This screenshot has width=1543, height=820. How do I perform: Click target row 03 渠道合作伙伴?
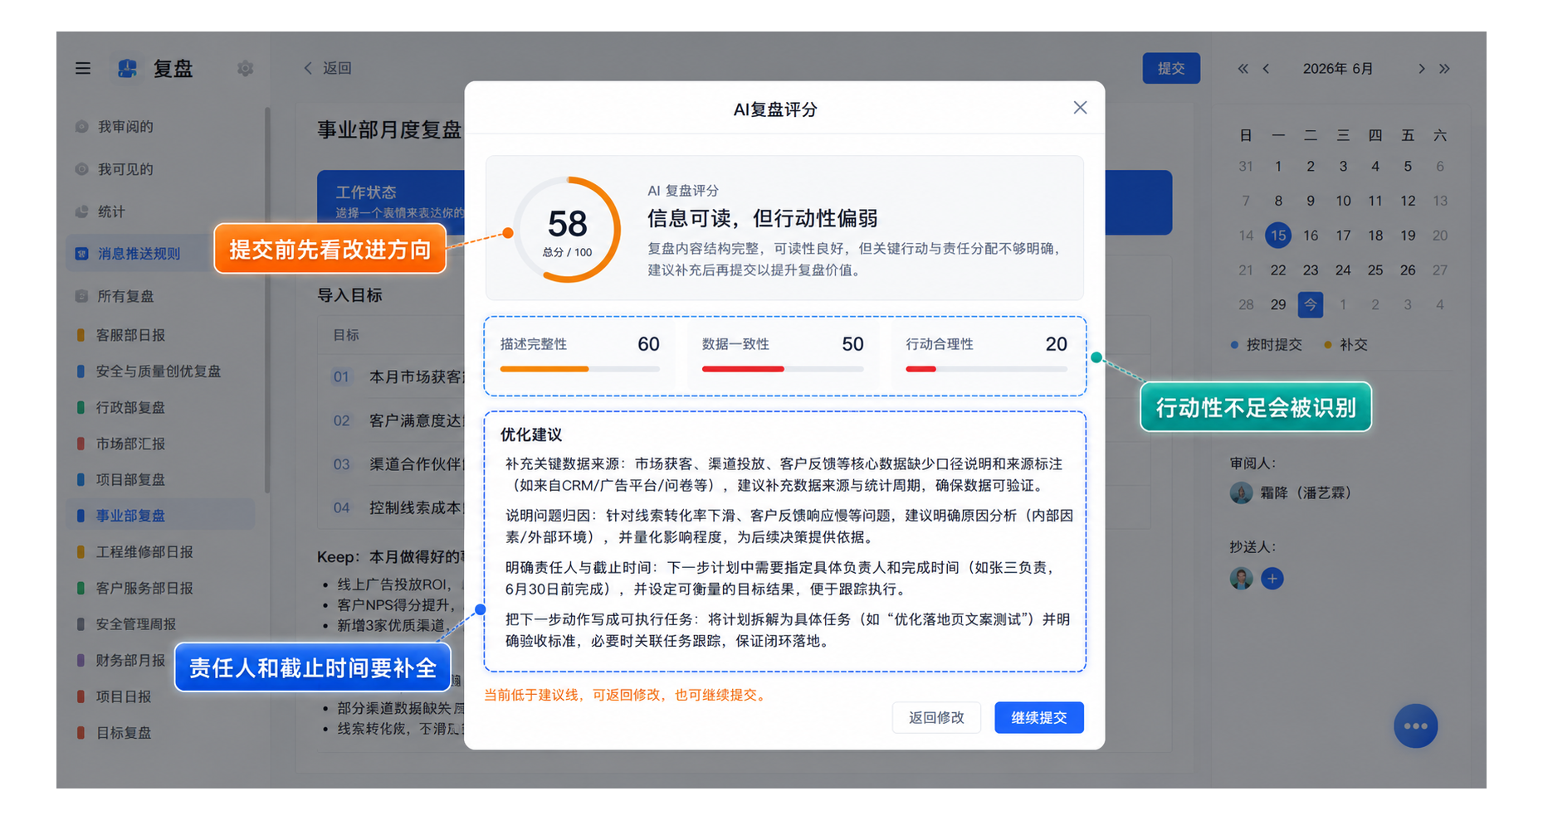point(397,464)
